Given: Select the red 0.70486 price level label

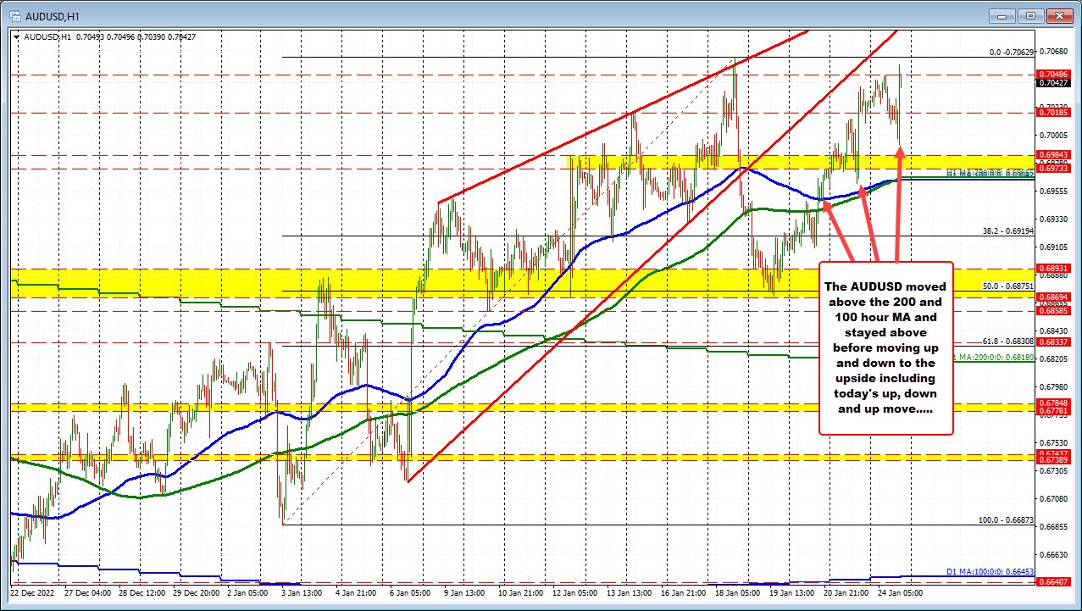Looking at the screenshot, I should tap(1054, 75).
